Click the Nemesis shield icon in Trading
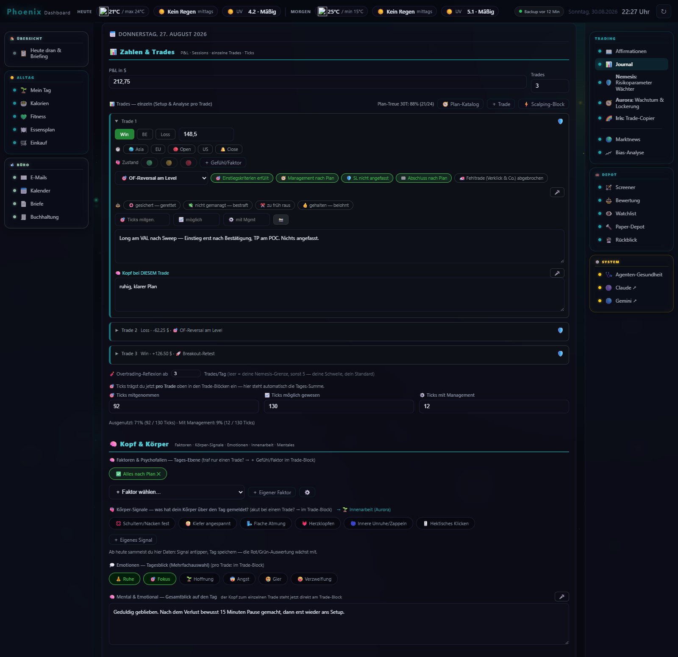 609,83
